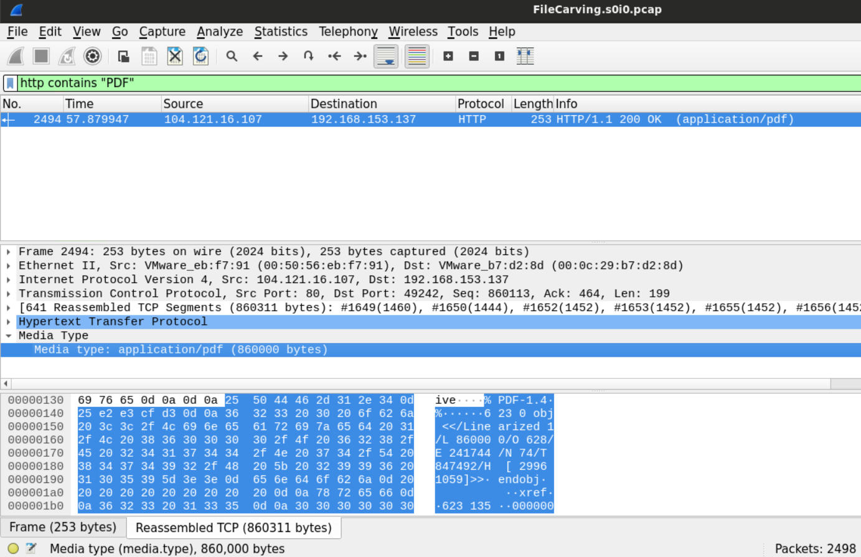The height and width of the screenshot is (557, 861).
Task: Toggle packet colorization button
Action: [416, 57]
